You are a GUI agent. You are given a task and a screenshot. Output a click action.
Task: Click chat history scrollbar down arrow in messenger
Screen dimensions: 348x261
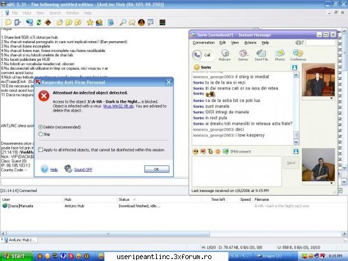[296, 142]
